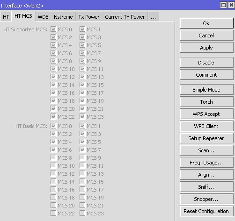Toggle HT Supported MCS 23 checkbox
Viewport: 235px width, 221px height.
click(x=82, y=116)
